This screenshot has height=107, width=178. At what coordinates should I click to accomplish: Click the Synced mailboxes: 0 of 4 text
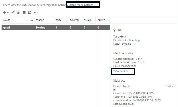[x=128, y=59]
